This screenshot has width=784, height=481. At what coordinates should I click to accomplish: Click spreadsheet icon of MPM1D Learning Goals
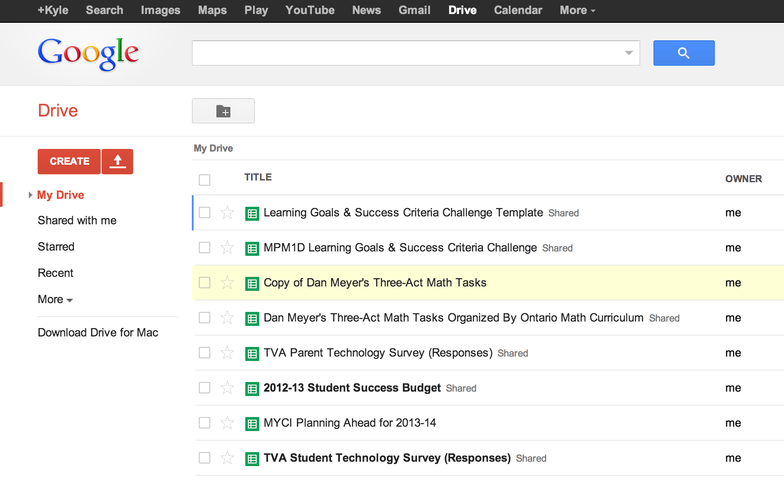pyautogui.click(x=252, y=248)
